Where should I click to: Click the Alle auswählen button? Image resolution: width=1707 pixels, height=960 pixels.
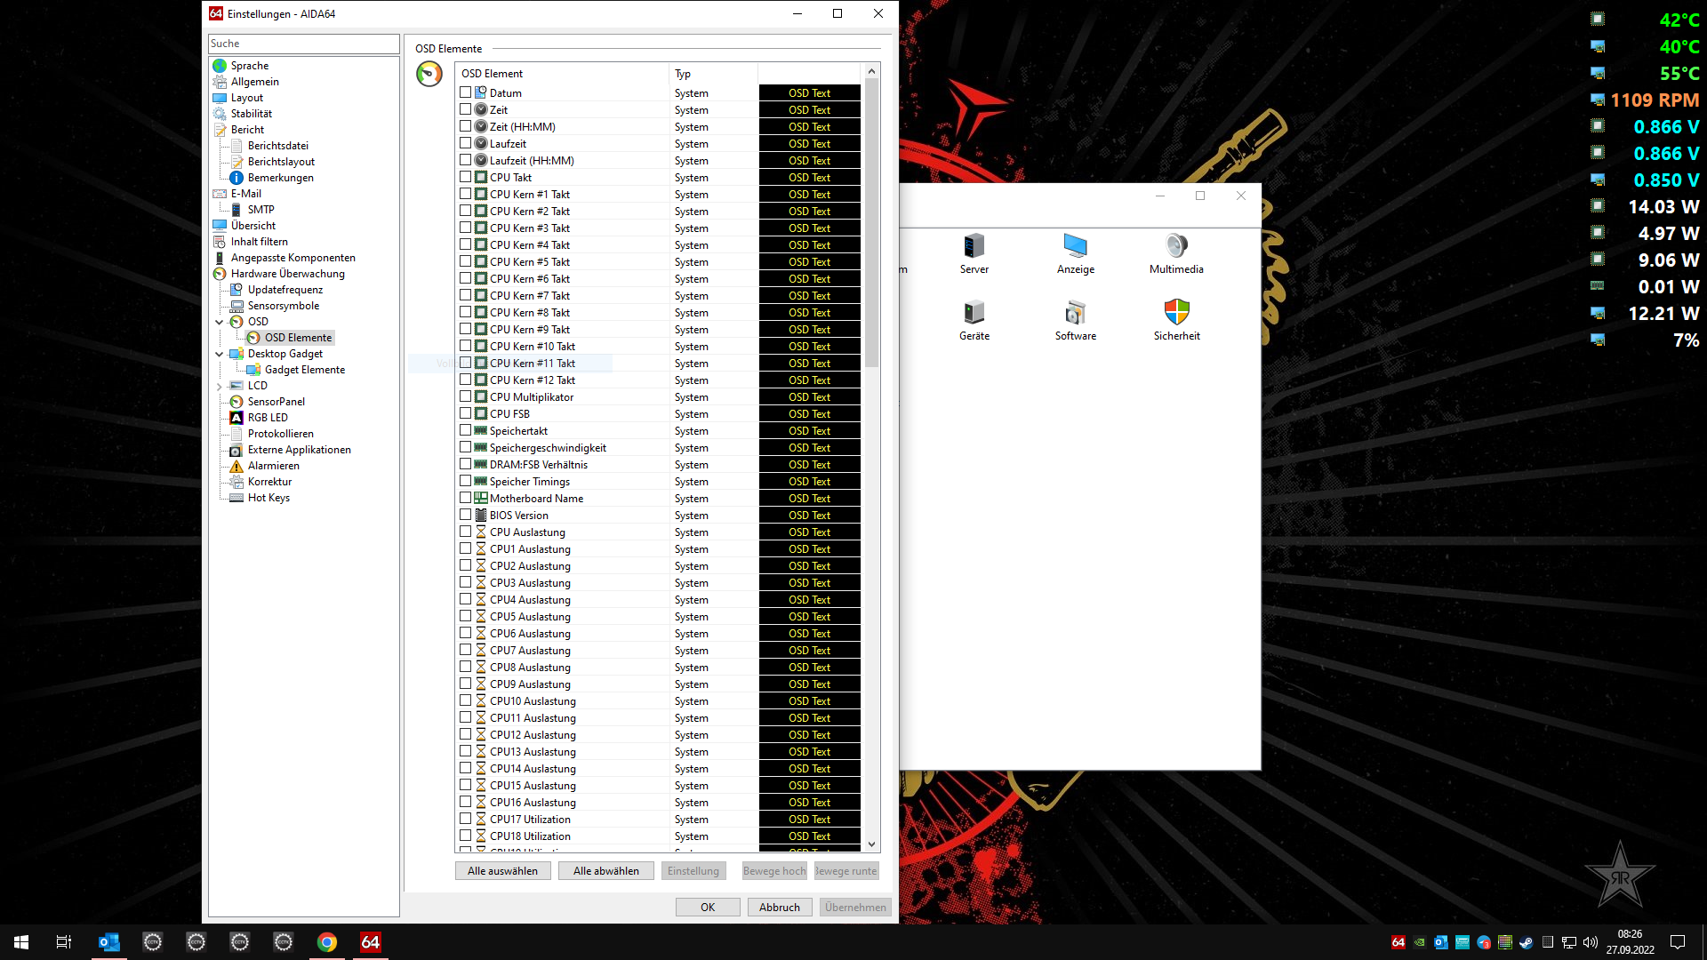click(x=502, y=870)
